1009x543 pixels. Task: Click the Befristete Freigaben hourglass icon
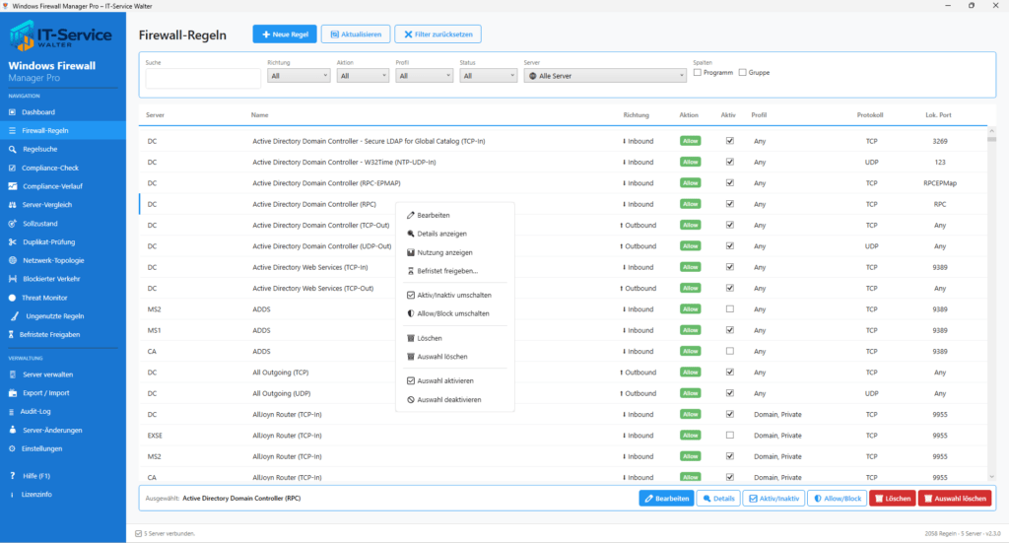pyautogui.click(x=11, y=334)
